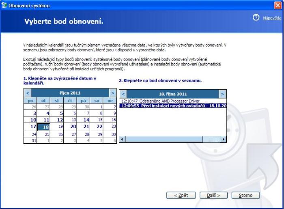
Task: Click the System Restore title bar icon
Action: pyautogui.click(x=4, y=5)
